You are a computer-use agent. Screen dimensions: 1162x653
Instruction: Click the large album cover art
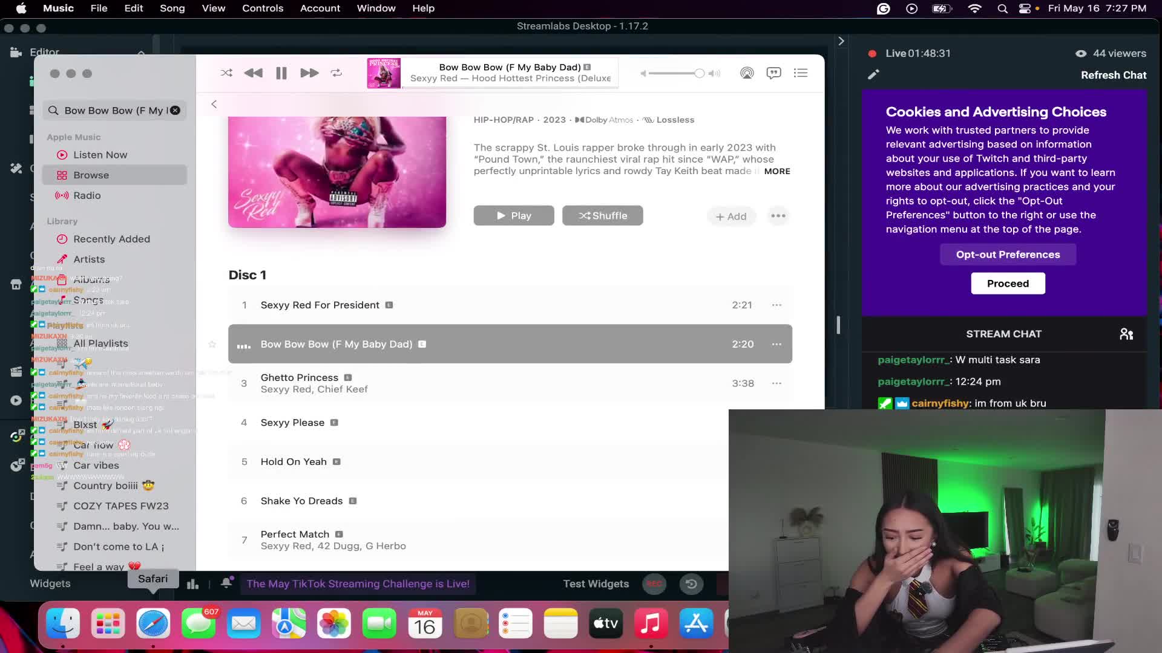coord(337,172)
